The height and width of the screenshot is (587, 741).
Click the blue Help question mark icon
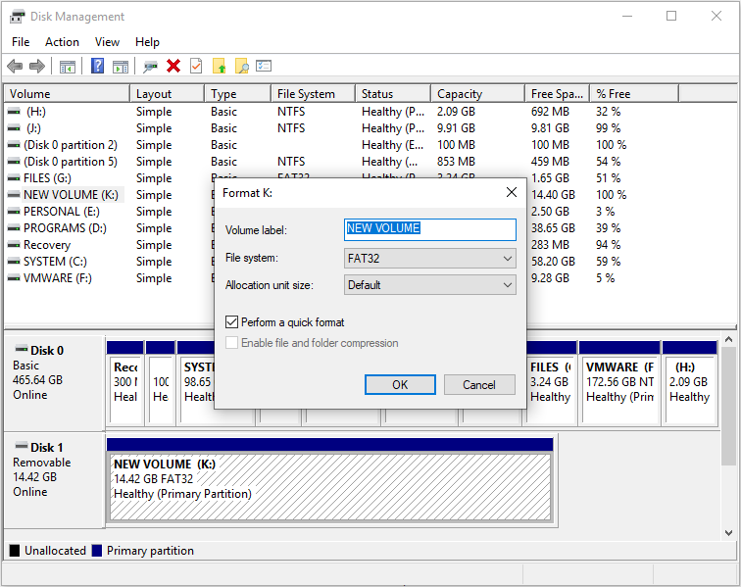(97, 66)
